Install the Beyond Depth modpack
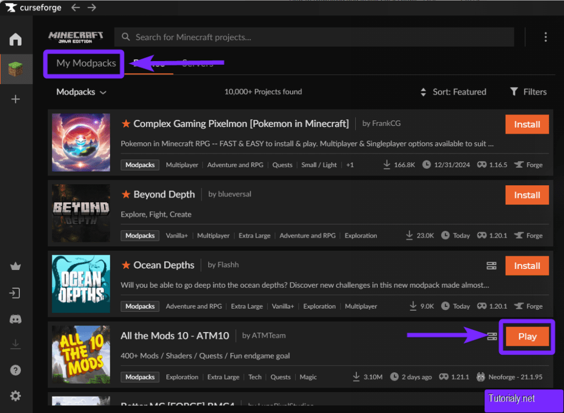The height and width of the screenshot is (413, 564). [527, 195]
